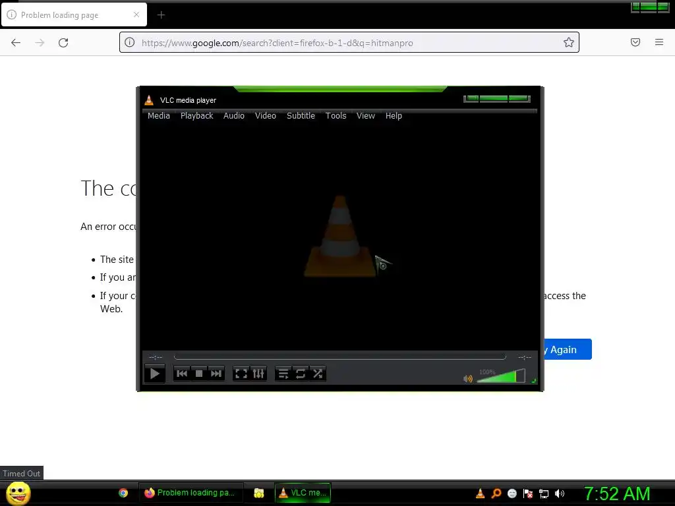Open the Media menu in VLC
This screenshot has width=675, height=506.
tap(158, 116)
